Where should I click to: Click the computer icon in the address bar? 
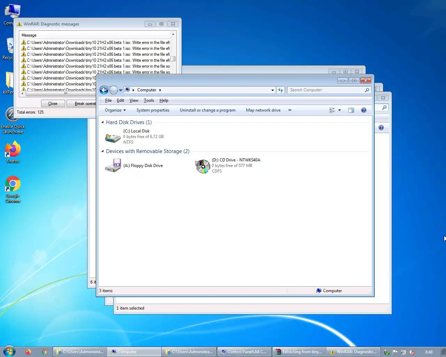[x=127, y=90]
